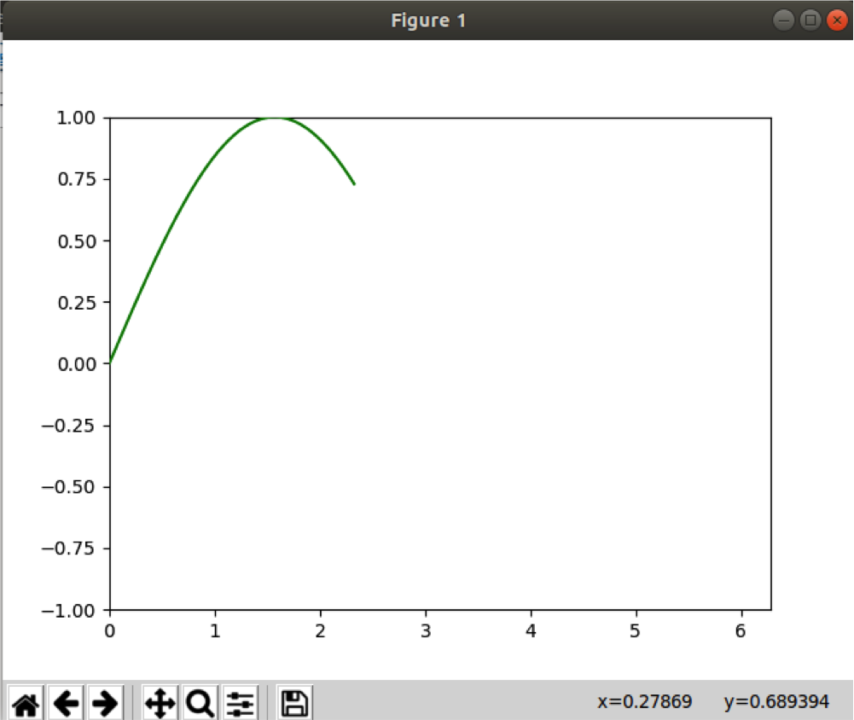Viewport: 854px width, 720px height.
Task: Activate the Zoom to rectangle magnifier
Action: coord(200,703)
